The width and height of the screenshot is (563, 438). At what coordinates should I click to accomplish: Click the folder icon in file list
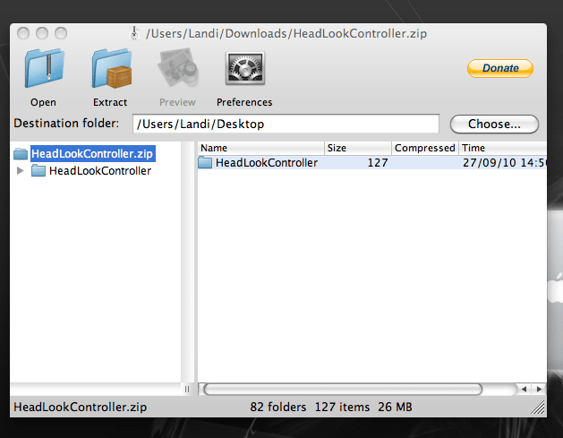[205, 163]
